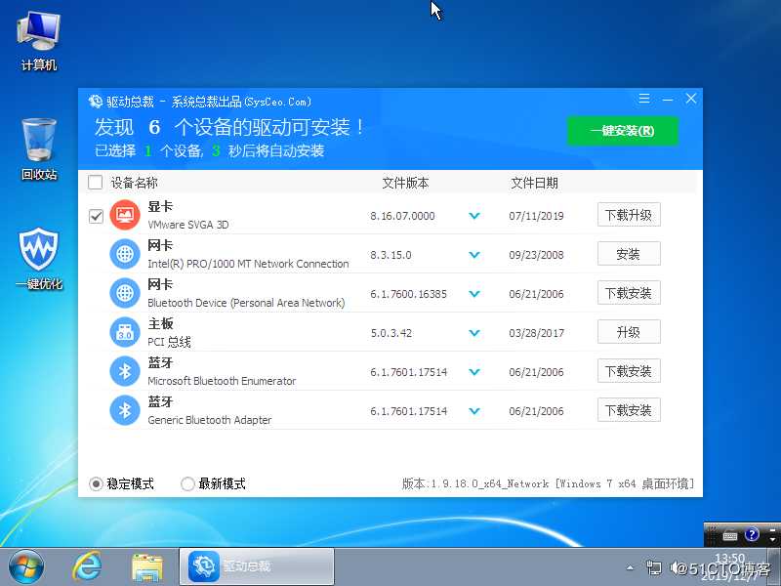
Task: Click the 文件版本 column header
Action: coord(405,183)
